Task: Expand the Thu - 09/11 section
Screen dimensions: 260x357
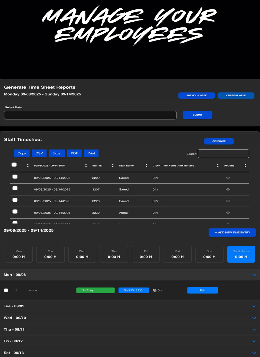Action: tap(254, 330)
